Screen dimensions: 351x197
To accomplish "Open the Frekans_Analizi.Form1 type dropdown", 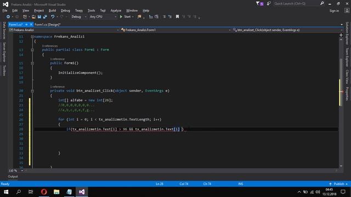I will coord(175,30).
